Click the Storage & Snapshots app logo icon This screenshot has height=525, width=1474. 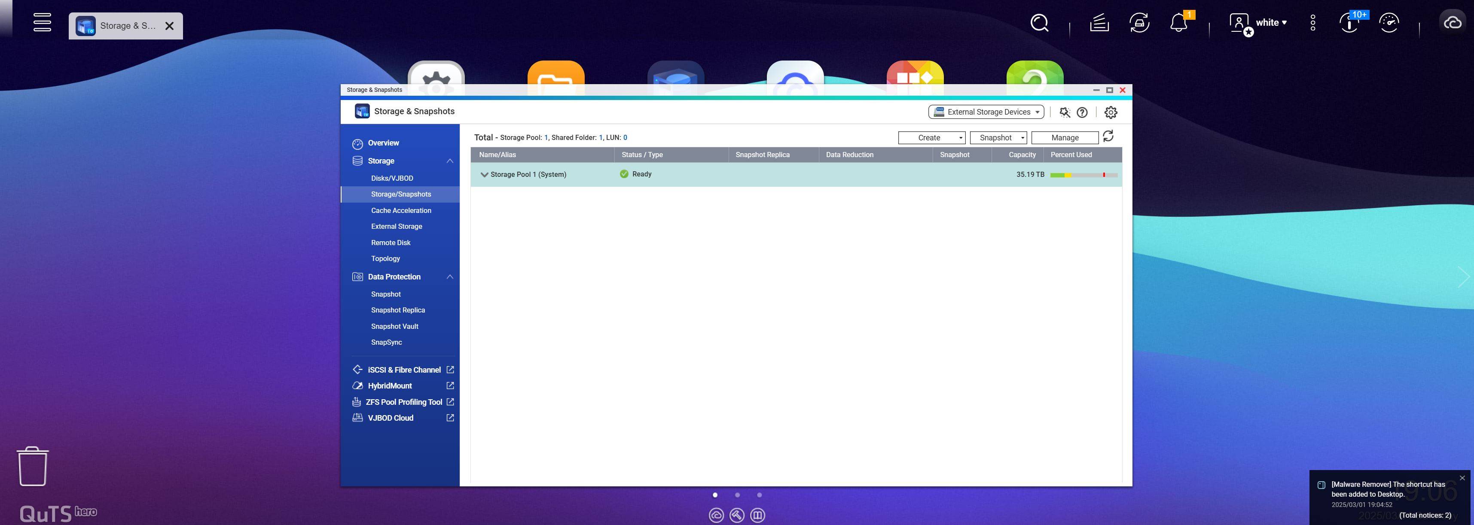(362, 111)
